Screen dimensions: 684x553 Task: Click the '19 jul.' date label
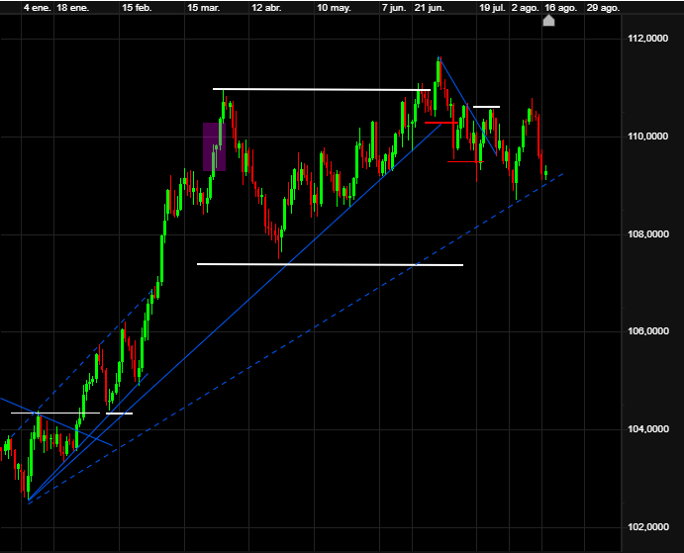(x=492, y=8)
